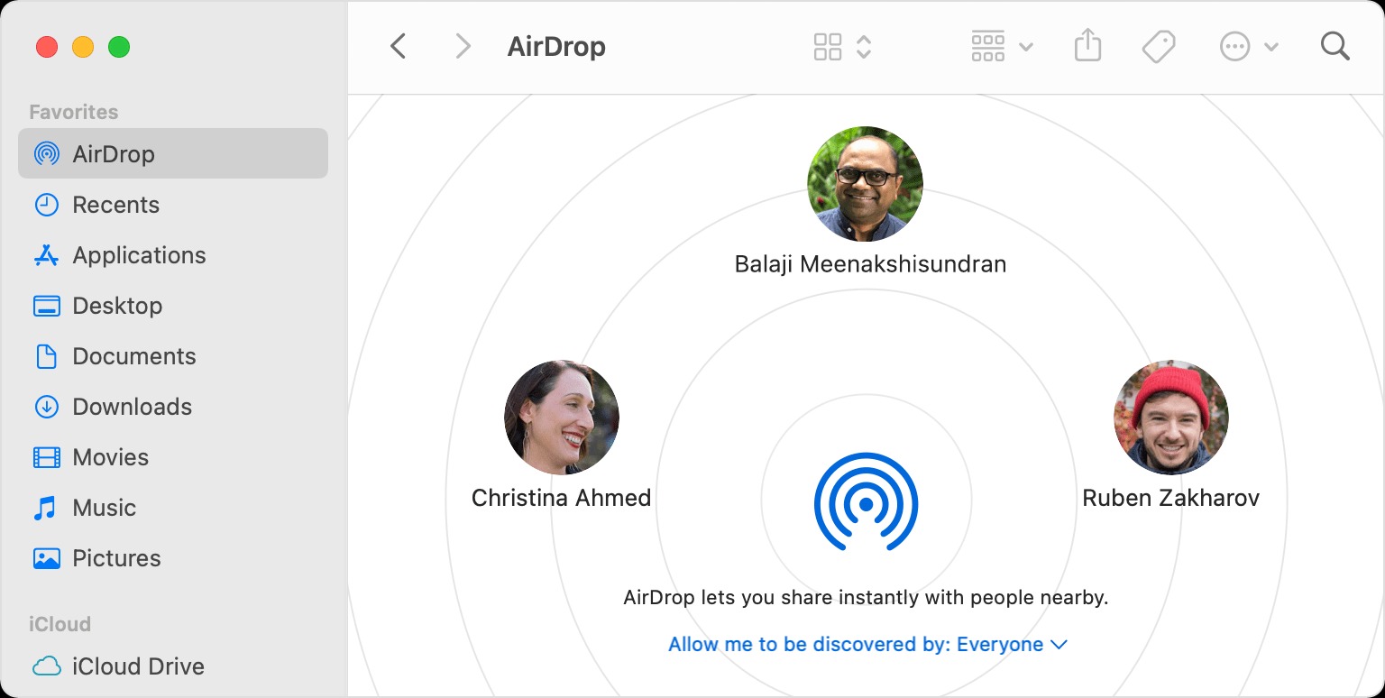Open the Downloads folder

pos(173,407)
